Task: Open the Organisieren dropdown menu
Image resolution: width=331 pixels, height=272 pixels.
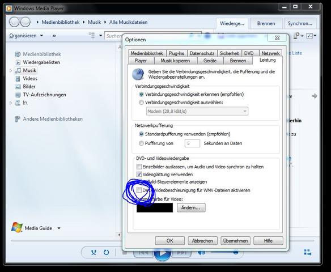Action: click(26, 36)
